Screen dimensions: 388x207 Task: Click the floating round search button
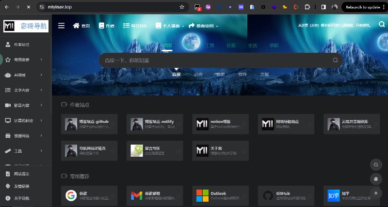tap(376, 165)
